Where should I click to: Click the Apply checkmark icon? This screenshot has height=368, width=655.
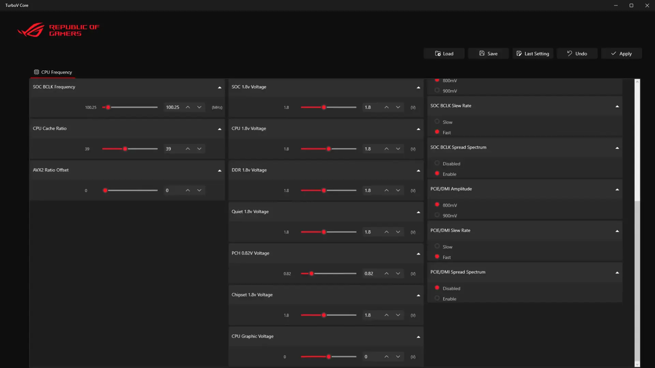(613, 53)
